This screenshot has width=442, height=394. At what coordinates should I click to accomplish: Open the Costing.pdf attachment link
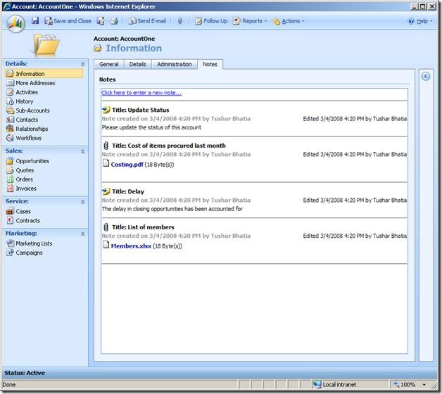[127, 165]
